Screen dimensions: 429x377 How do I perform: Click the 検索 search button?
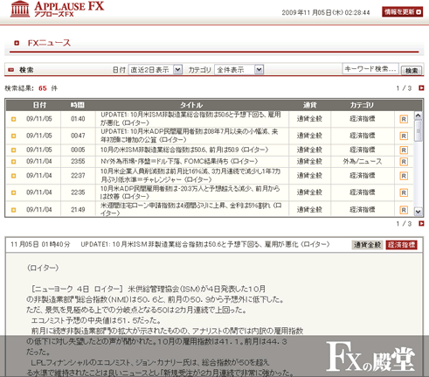coord(412,71)
